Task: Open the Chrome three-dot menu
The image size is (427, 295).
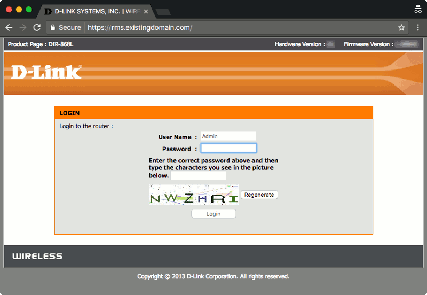Action: click(418, 28)
